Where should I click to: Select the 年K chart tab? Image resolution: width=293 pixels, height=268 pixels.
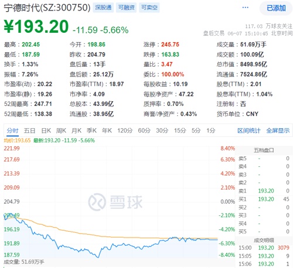[107, 130]
